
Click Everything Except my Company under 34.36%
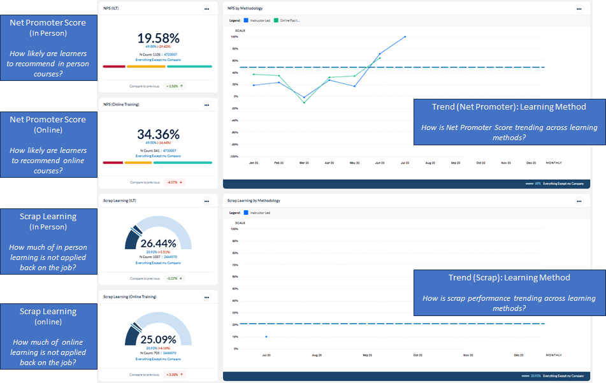coord(157,155)
